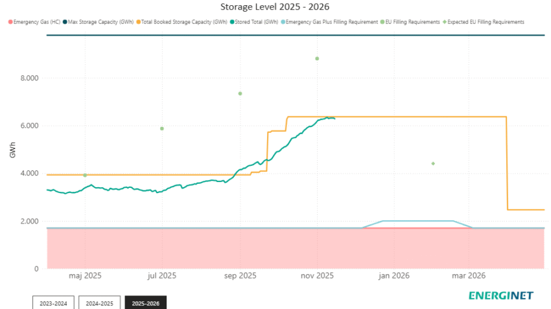This screenshot has width=551, height=309.
Task: Click the EU filling requirement point near November 2025
Action: [x=317, y=58]
